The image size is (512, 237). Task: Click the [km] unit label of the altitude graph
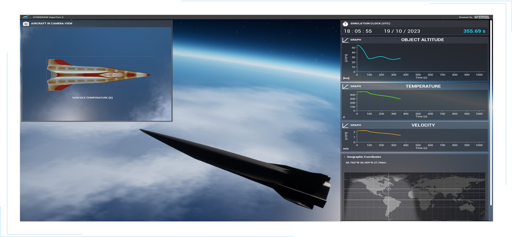[346, 78]
